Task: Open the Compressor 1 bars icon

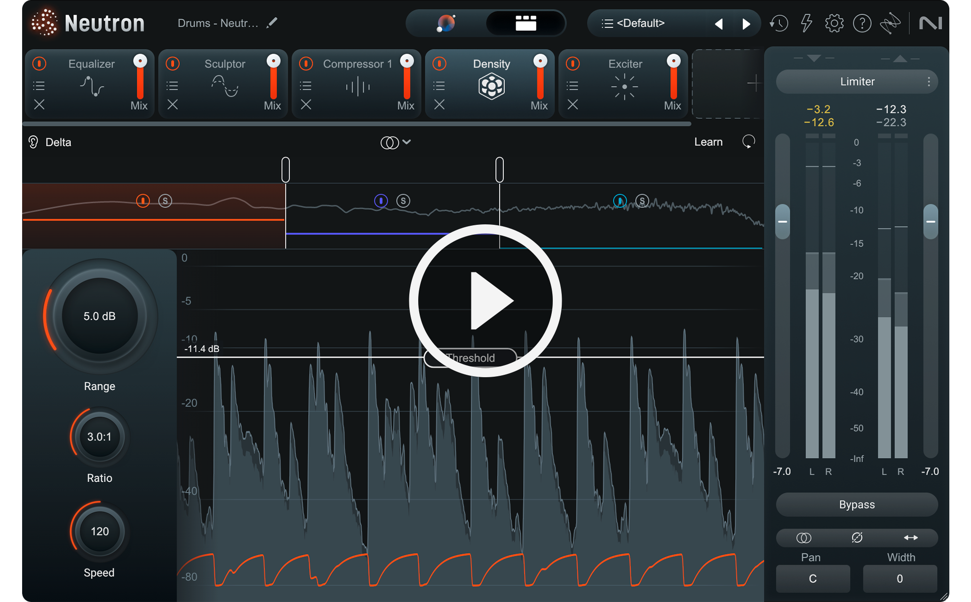Action: pyautogui.click(x=358, y=87)
